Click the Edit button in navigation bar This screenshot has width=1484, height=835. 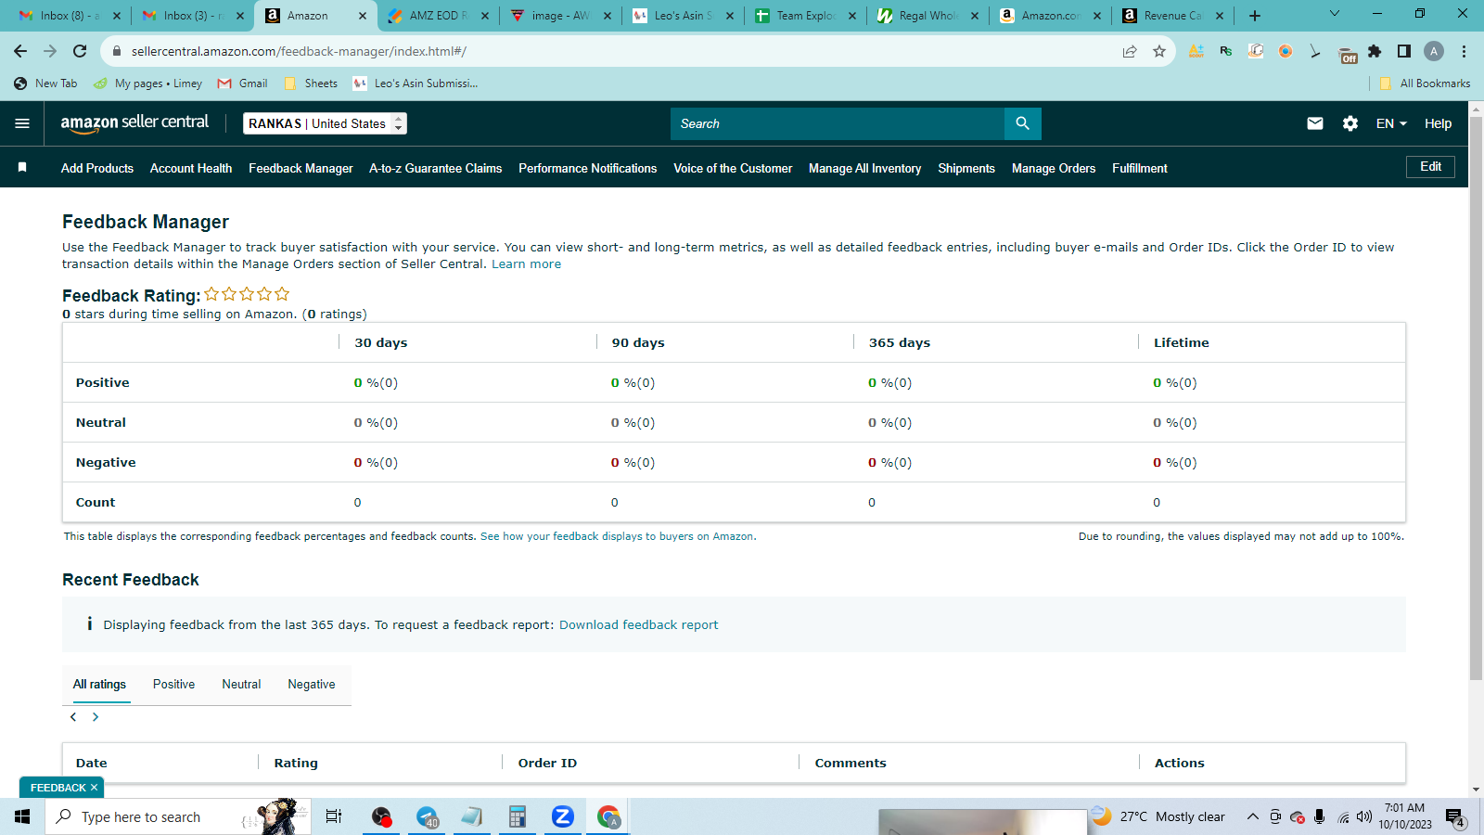[x=1430, y=166]
